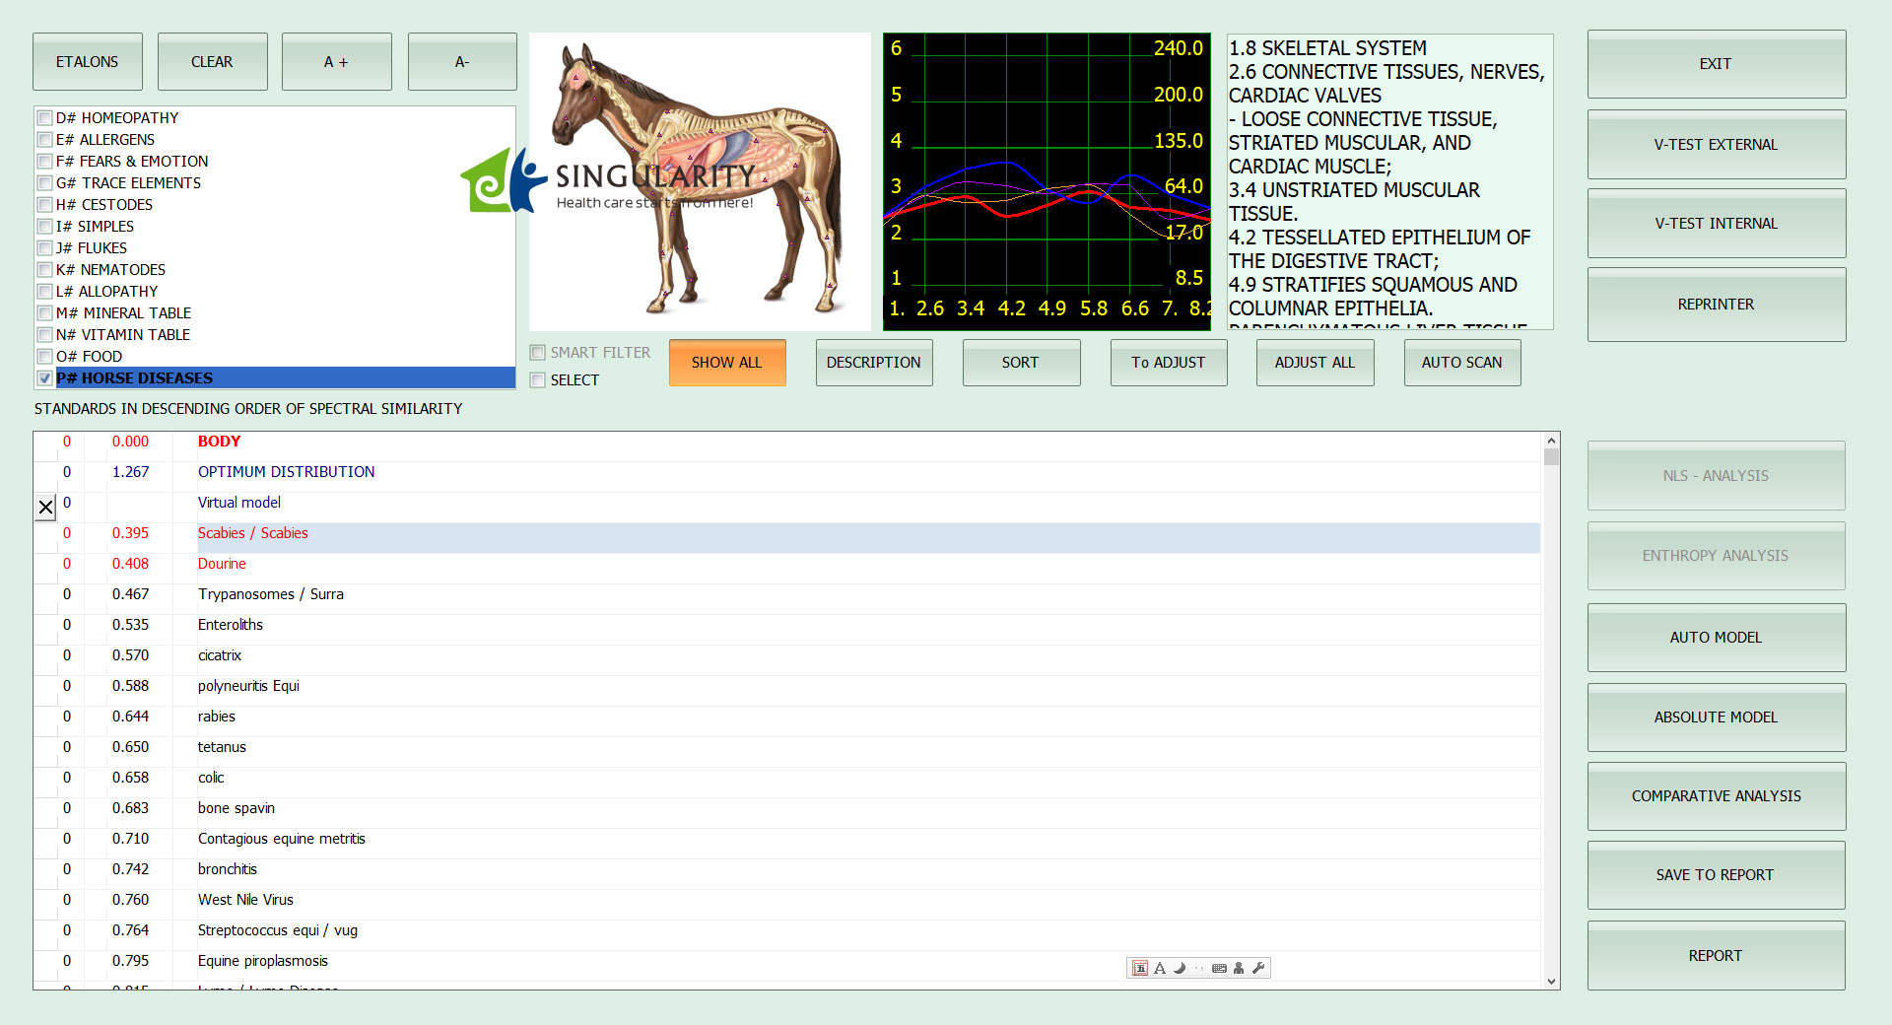Click the spectral graph display

[1047, 181]
